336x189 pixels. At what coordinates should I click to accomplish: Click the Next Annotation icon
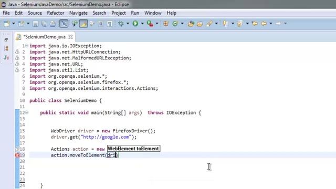click(225, 24)
